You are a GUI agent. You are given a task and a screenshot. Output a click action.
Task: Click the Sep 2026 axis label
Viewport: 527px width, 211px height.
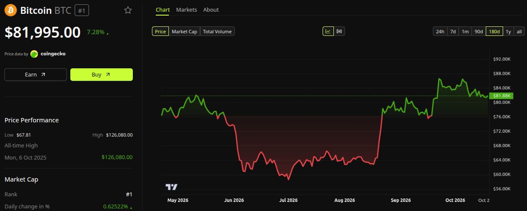coord(401,200)
